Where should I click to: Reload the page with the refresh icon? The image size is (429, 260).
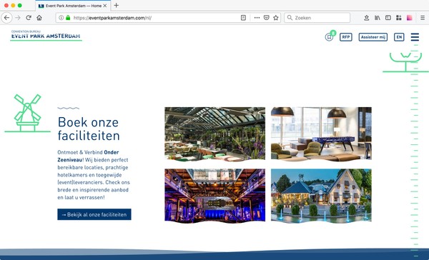29,18
